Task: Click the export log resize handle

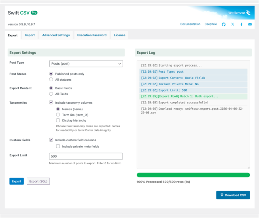Action: (248, 167)
